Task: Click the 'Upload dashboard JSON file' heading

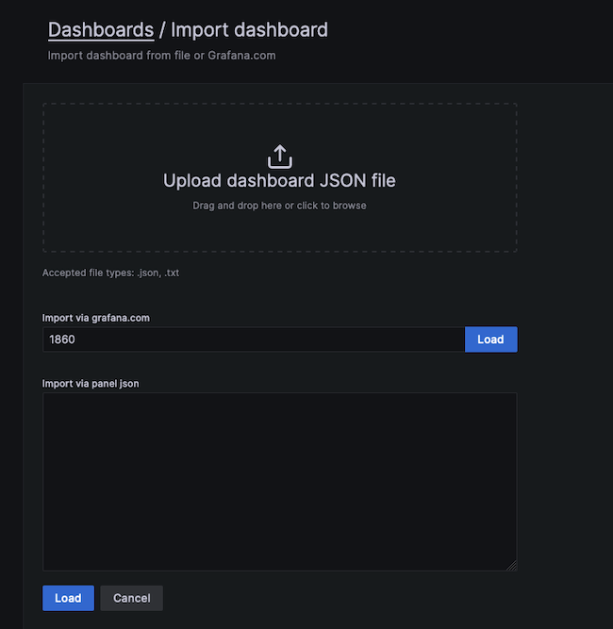Action: [x=279, y=181]
